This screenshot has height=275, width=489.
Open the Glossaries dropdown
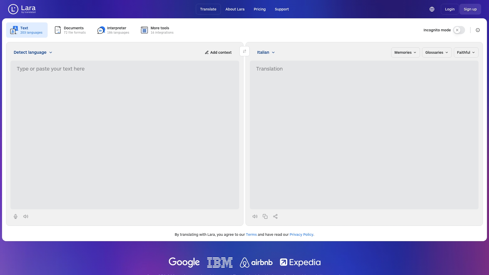437,52
